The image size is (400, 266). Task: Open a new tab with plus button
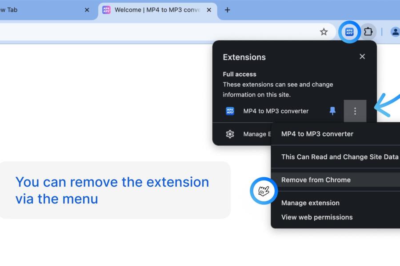click(x=227, y=10)
